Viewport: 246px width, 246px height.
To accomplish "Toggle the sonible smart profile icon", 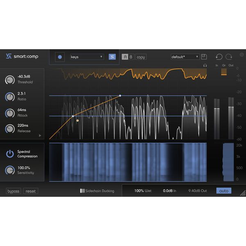I will (x=112, y=57).
